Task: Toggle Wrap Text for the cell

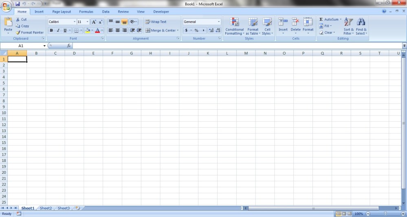Action: pyautogui.click(x=156, y=22)
